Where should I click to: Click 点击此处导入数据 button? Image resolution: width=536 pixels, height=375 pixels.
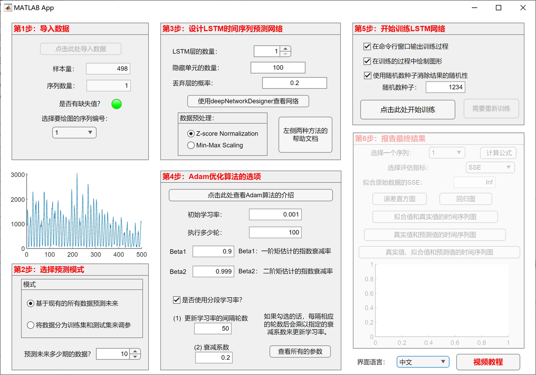point(80,49)
